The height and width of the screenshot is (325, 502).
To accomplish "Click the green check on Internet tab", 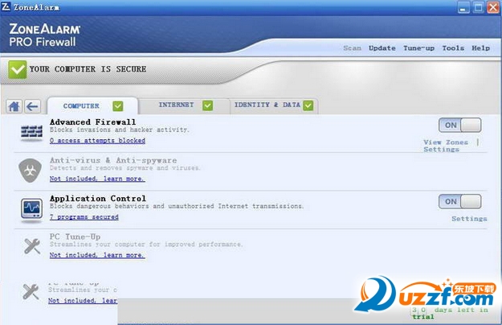I will (207, 105).
